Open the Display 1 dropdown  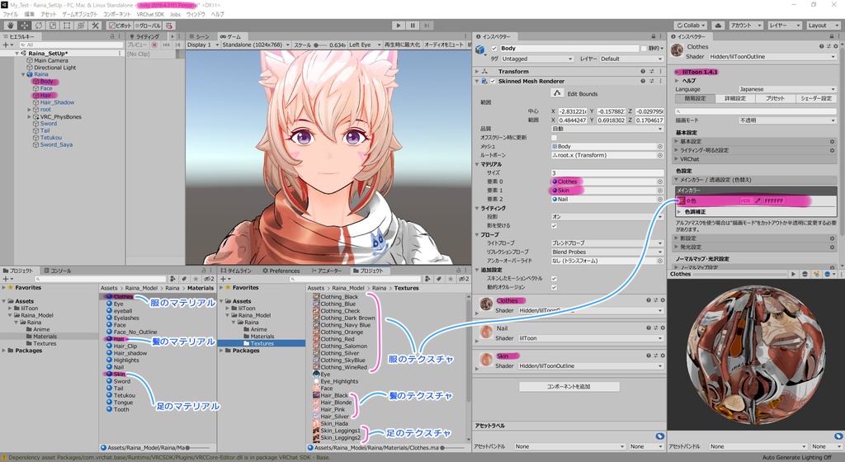pos(203,45)
